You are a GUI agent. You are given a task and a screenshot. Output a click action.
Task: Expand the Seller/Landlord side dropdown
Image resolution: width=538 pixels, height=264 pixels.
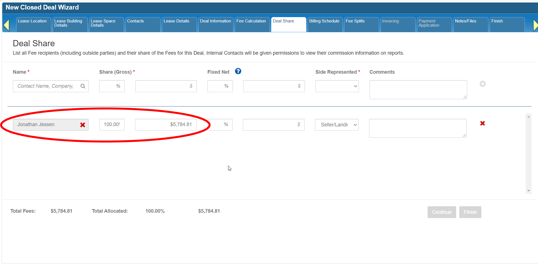point(337,125)
